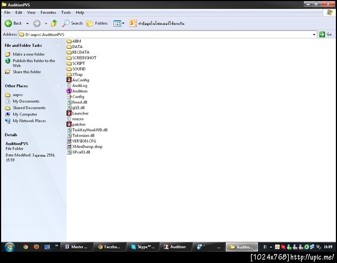Screen dimensions: 337x263
Task: Select the SOUND folder
Action: click(x=76, y=69)
